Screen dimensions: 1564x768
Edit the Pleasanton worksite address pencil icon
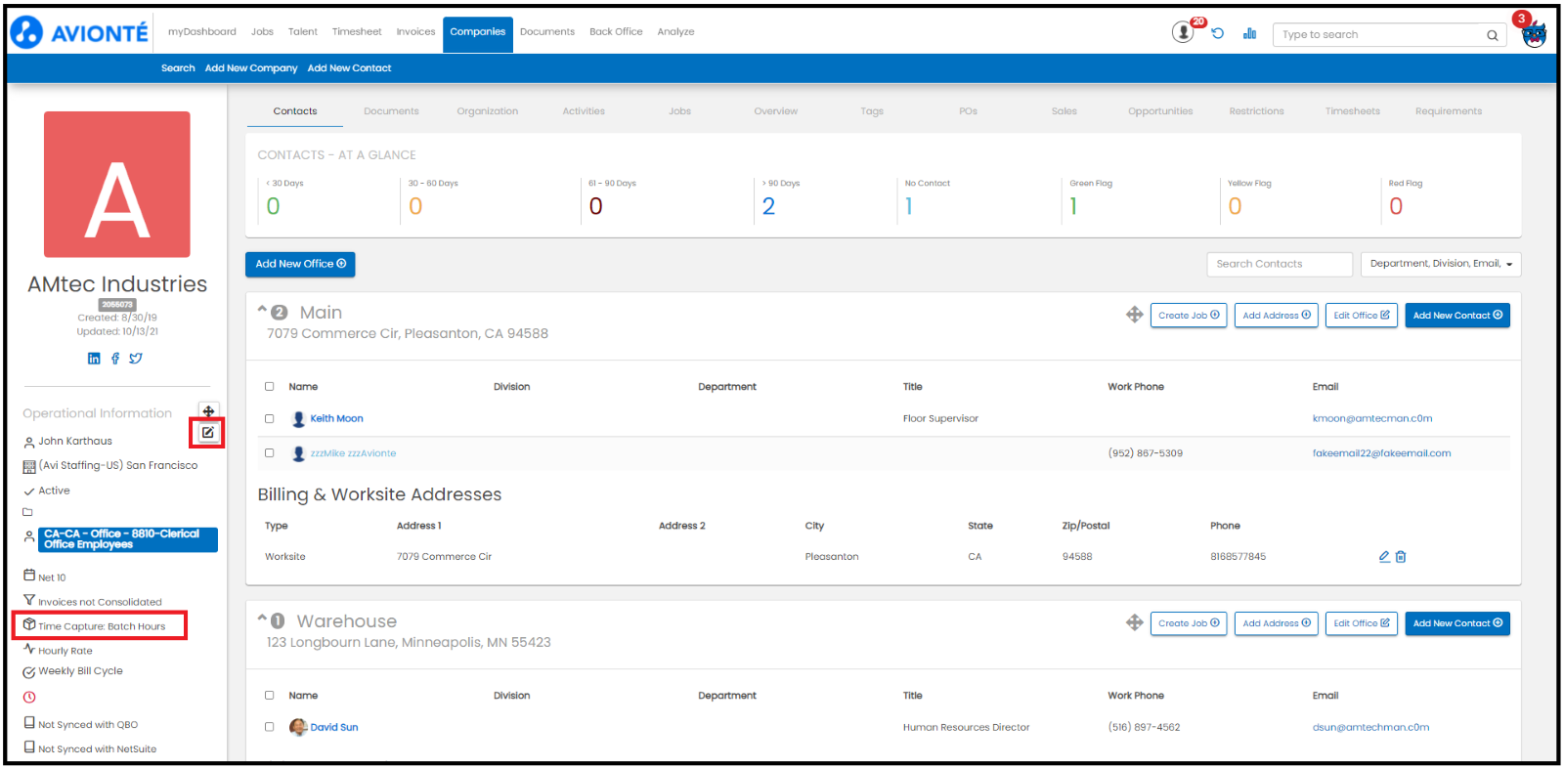pyautogui.click(x=1384, y=557)
